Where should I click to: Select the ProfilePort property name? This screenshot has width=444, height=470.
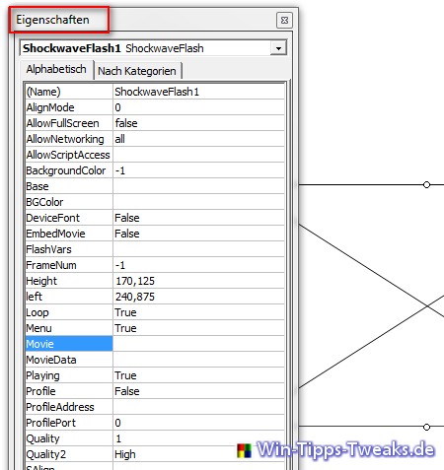[x=69, y=423]
